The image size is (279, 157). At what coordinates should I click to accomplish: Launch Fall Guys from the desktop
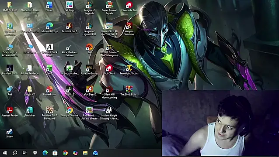70,7
